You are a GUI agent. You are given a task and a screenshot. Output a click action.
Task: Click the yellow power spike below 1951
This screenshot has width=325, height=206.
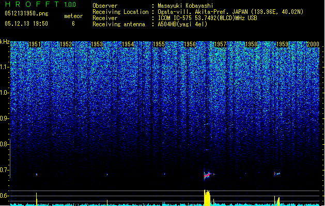click(37, 199)
